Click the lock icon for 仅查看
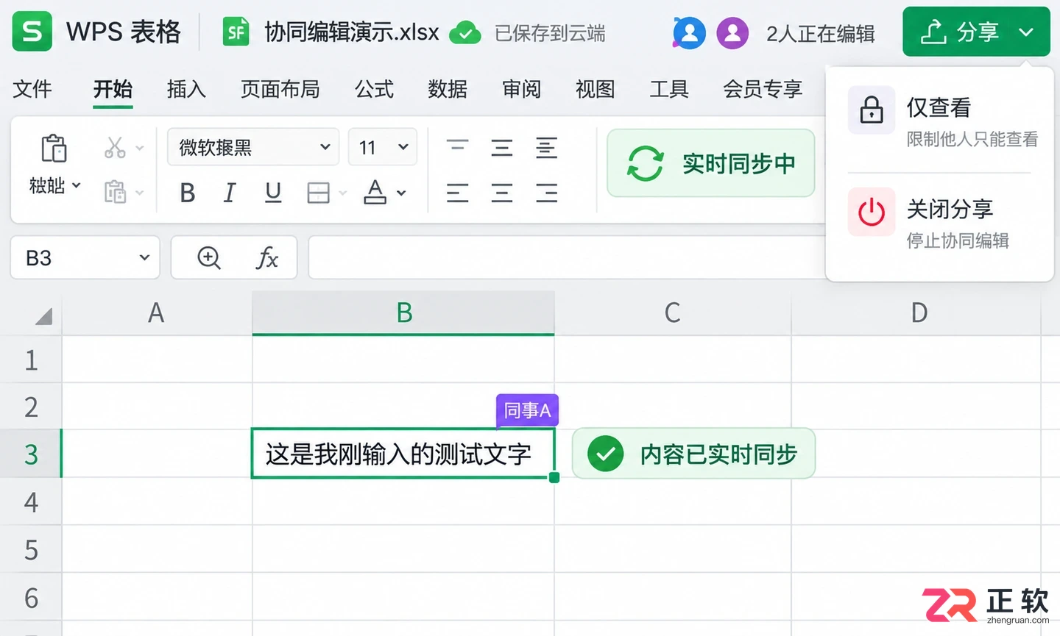 click(x=872, y=110)
